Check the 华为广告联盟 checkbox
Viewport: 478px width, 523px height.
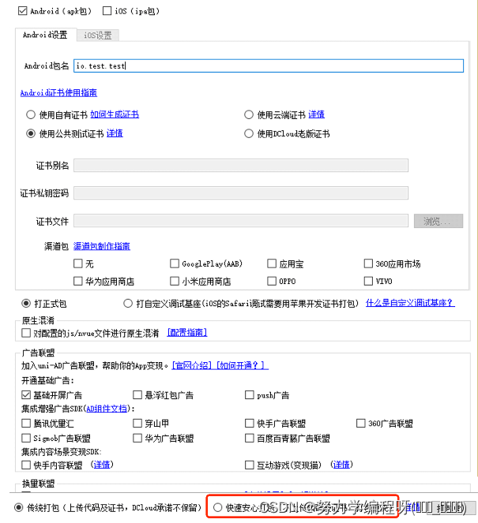click(x=137, y=438)
